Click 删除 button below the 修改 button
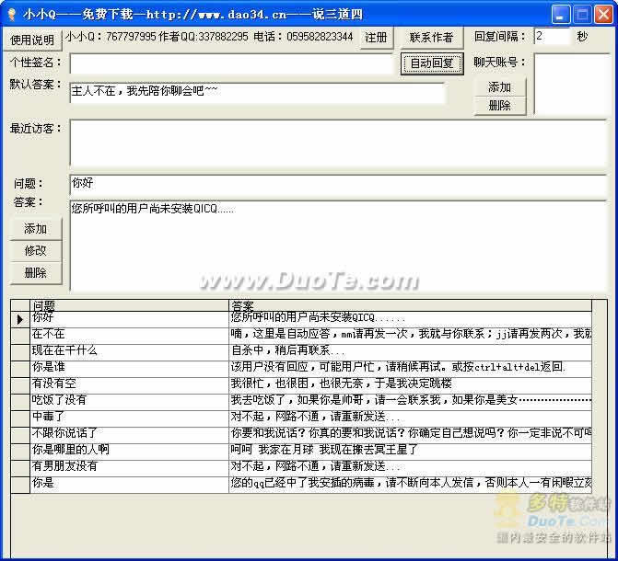Viewport: 618px width, 561px height. pos(35,273)
